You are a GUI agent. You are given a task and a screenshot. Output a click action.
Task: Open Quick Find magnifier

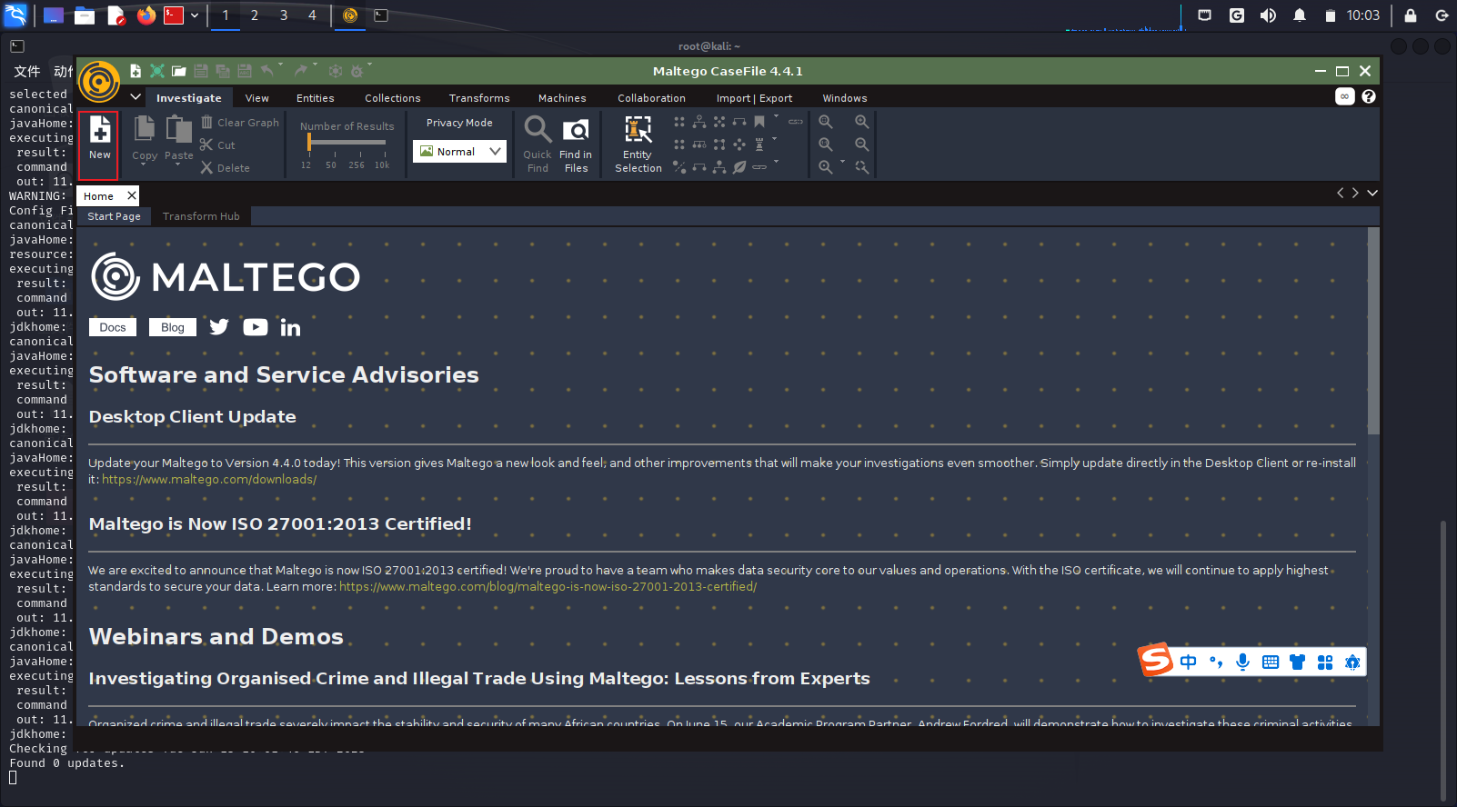(x=538, y=144)
